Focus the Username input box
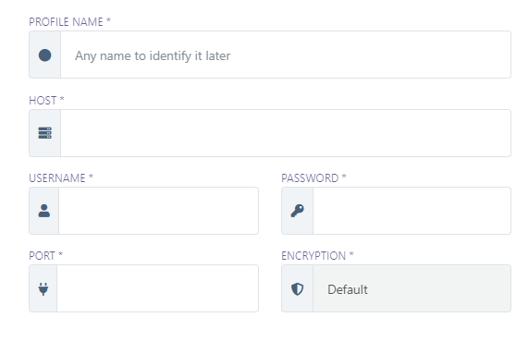Viewport: 529px width, 342px height. click(x=158, y=211)
